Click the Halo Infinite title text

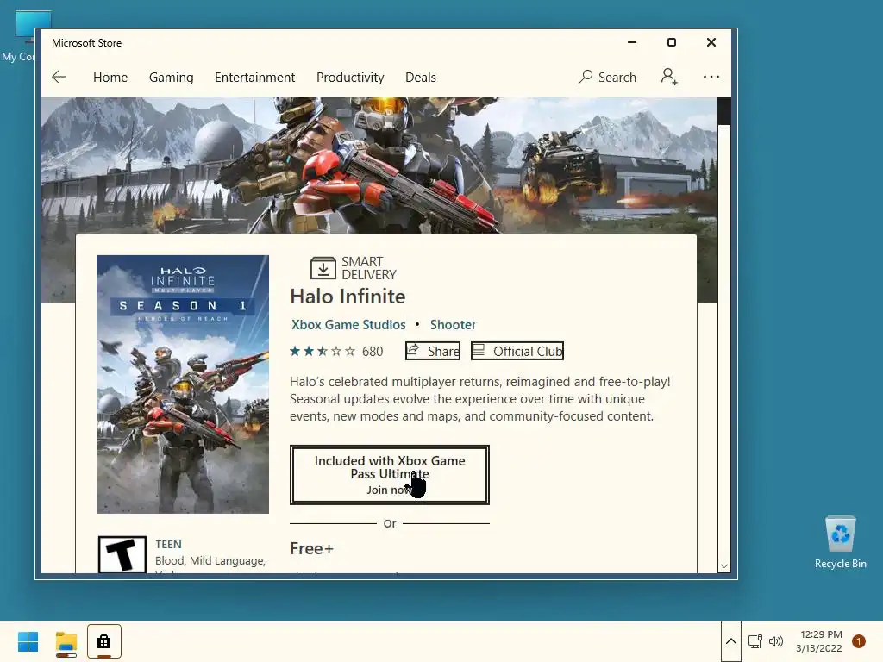(348, 297)
